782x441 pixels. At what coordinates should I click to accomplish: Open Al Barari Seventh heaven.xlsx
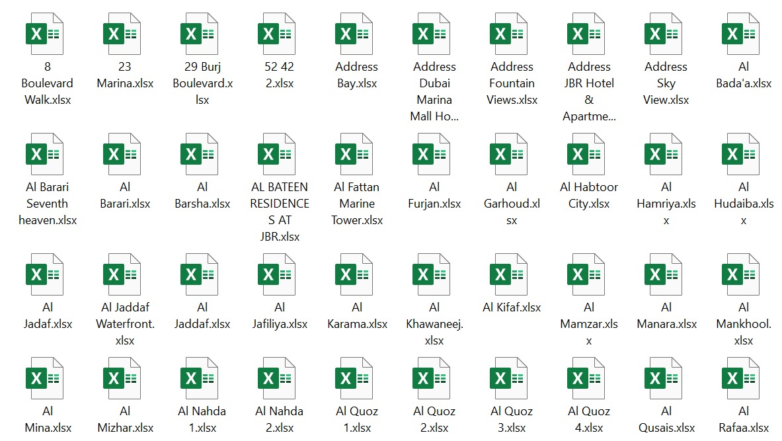click(46, 152)
